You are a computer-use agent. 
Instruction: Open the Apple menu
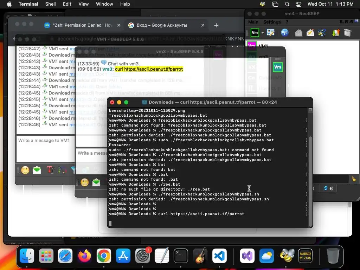[9, 4]
